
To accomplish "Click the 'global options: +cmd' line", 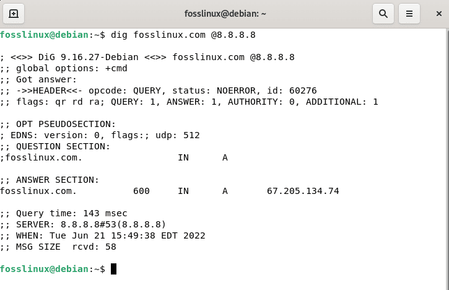I will click(x=64, y=68).
